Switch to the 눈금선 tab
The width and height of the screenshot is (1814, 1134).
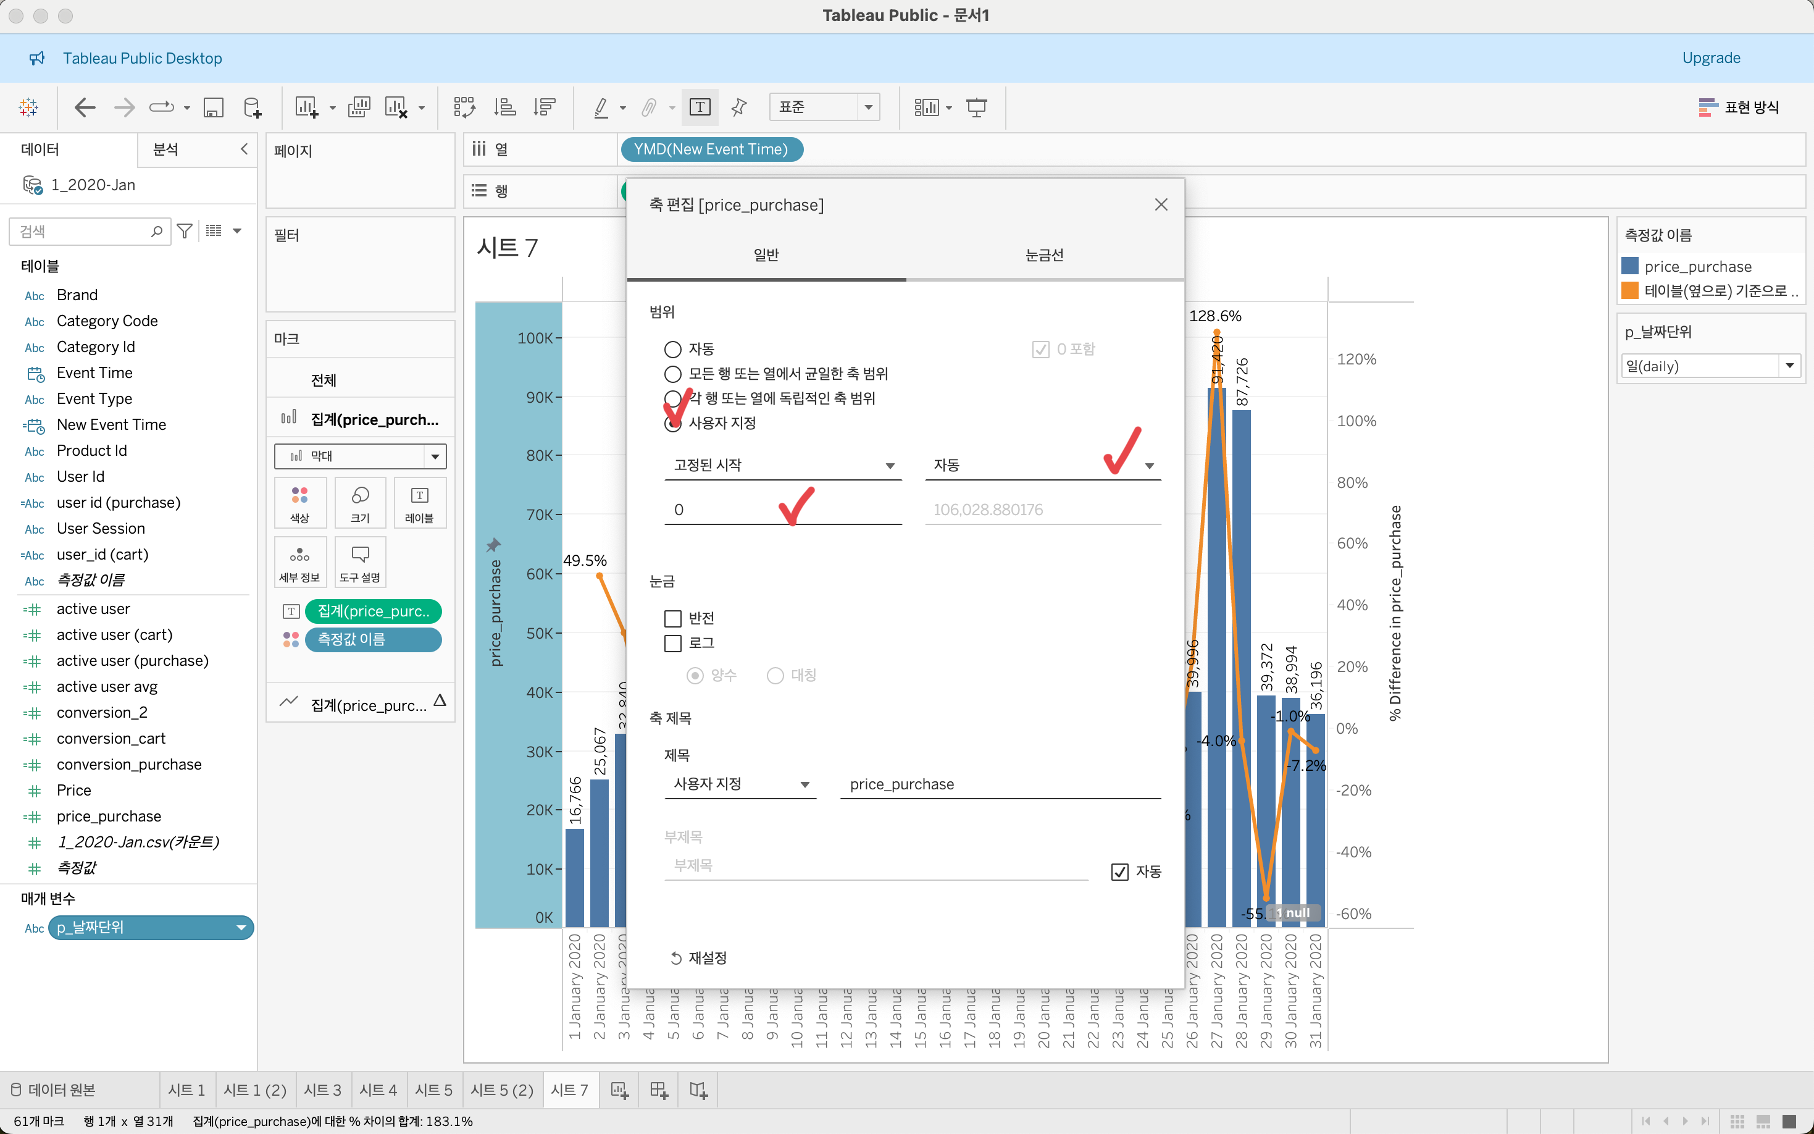click(1044, 255)
